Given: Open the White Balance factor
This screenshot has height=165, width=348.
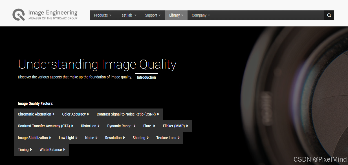Looking at the screenshot, I should [52, 150].
